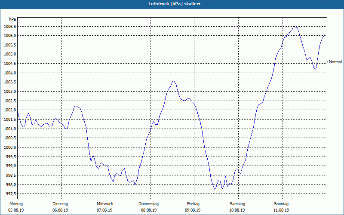The width and height of the screenshot is (344, 215).
Task: Click the '09.08.19' date label
Action: (193, 210)
